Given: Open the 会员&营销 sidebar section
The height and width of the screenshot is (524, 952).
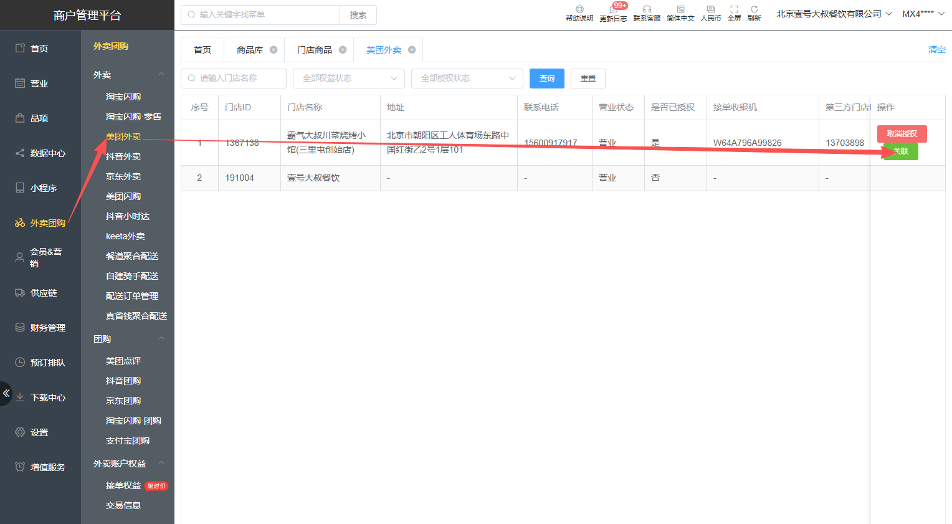Looking at the screenshot, I should coord(40,257).
